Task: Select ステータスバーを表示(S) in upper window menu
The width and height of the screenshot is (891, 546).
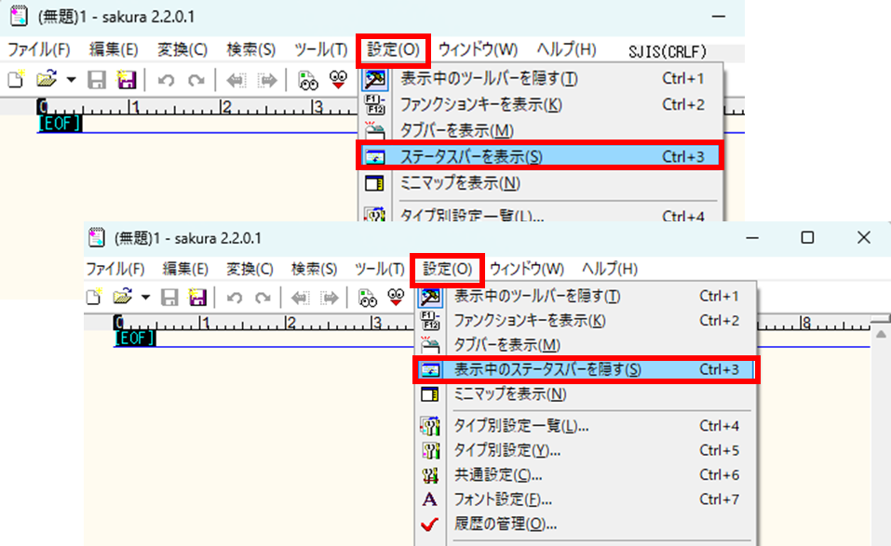Action: point(540,156)
